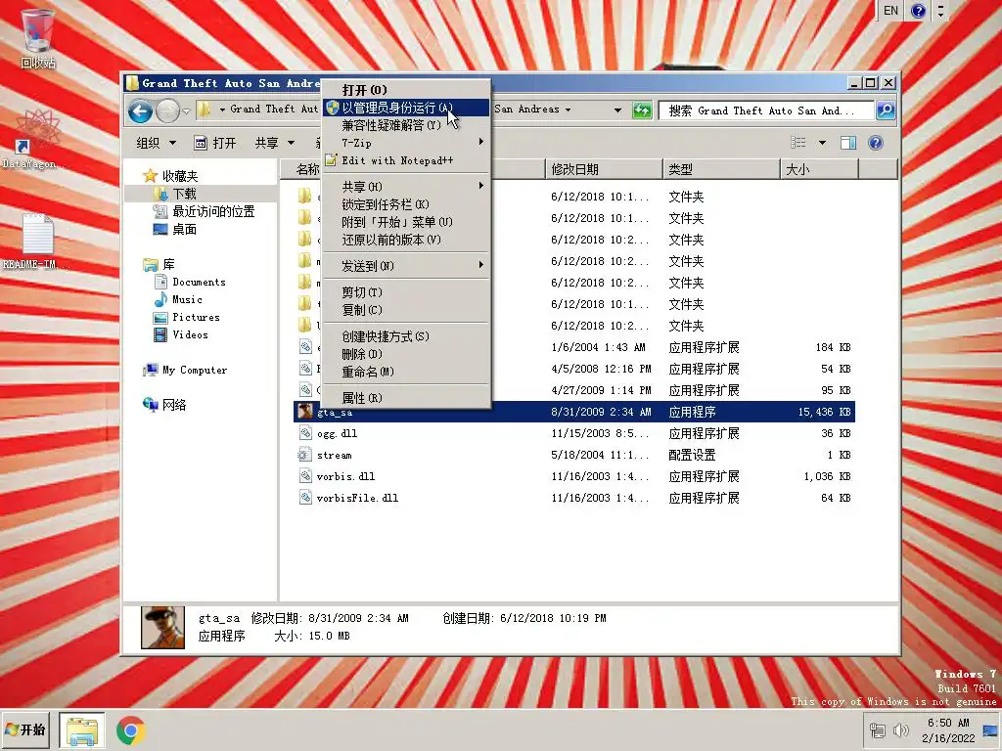1002x751 pixels.
Task: Select Desktop (桌面) in navigation pane
Action: [175, 229]
